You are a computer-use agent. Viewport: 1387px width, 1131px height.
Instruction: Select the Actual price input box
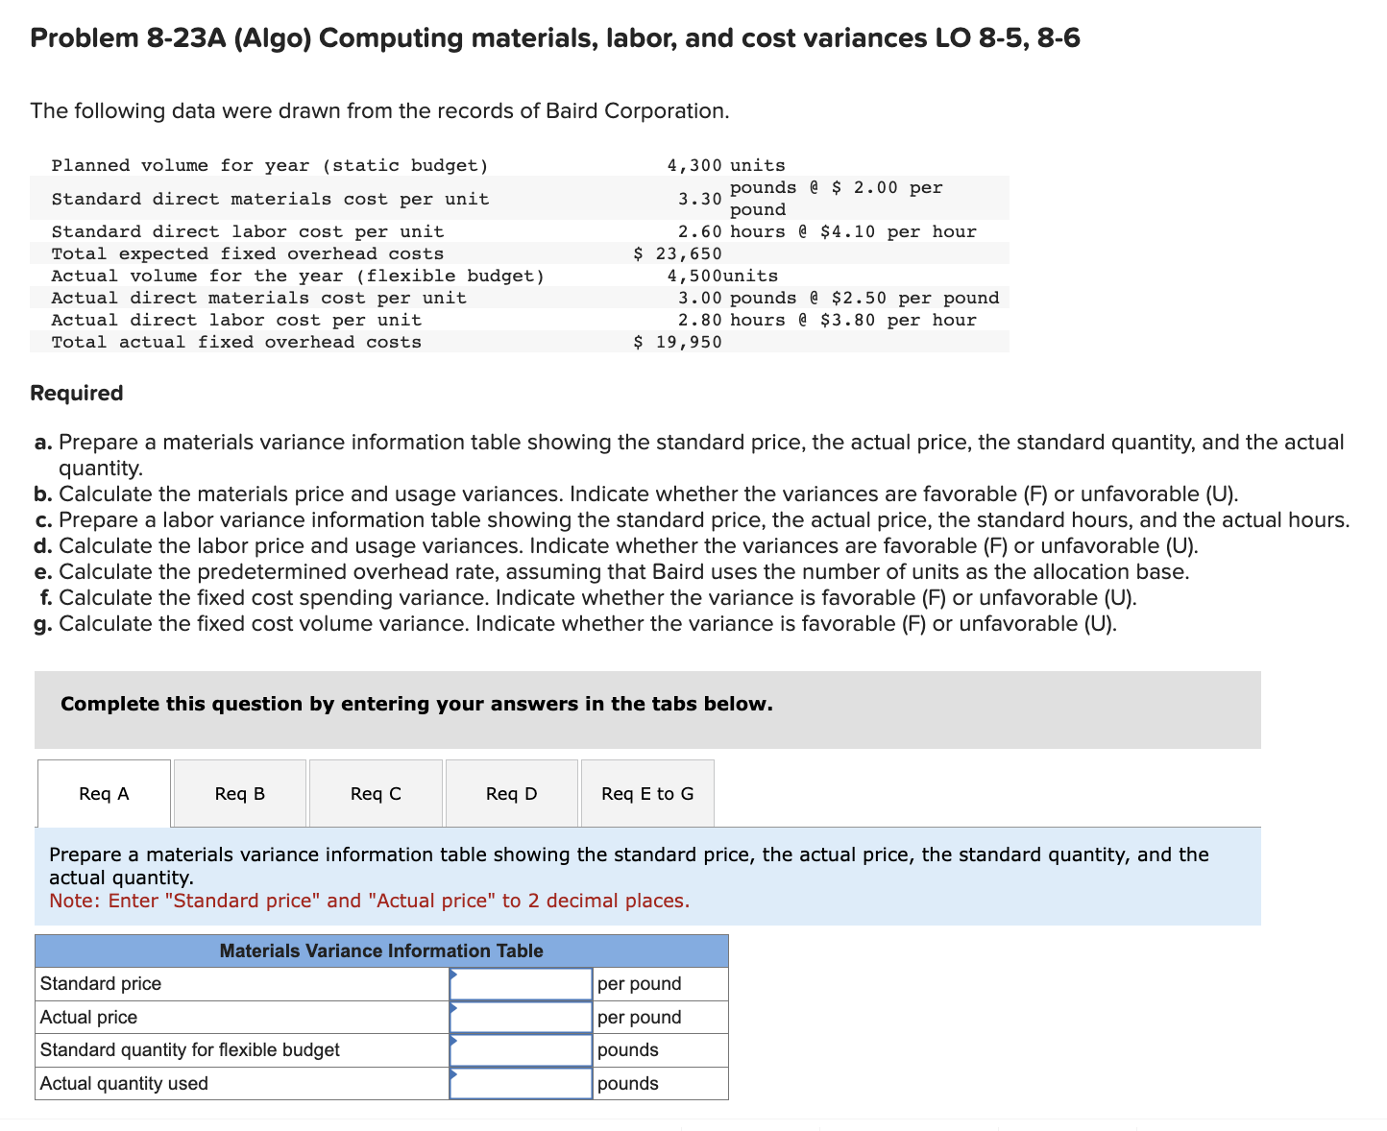point(522,1017)
